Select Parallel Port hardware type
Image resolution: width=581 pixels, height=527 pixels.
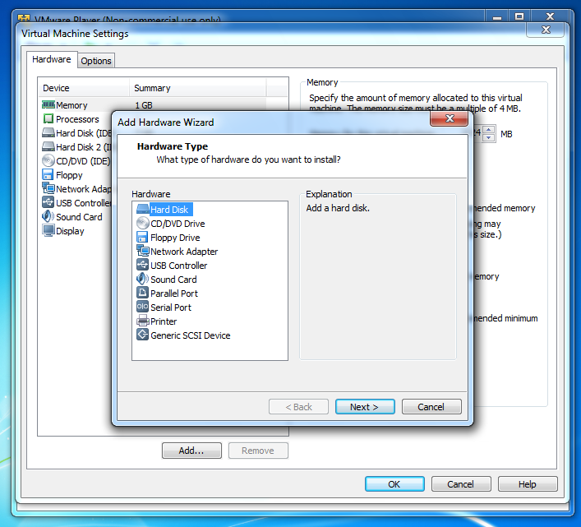(173, 294)
